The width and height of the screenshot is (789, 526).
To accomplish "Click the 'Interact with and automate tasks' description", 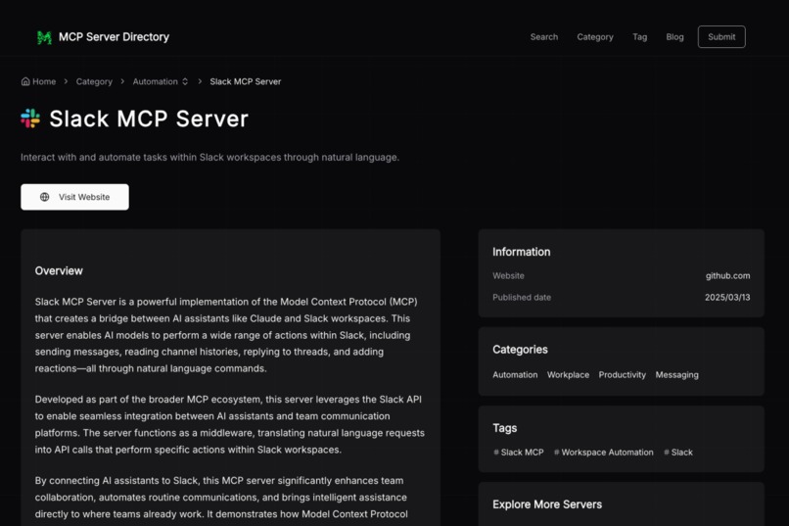I will click(x=209, y=157).
